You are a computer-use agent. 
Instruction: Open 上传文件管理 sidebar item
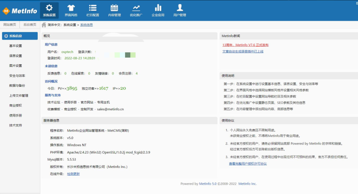tap(19, 96)
